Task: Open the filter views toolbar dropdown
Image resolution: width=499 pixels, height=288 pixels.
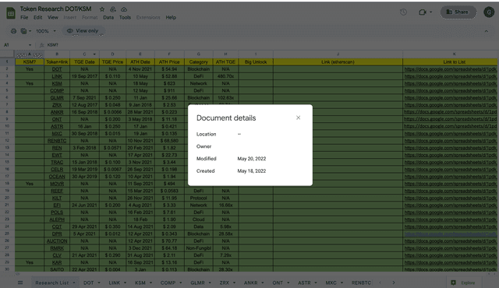Action: click(26, 31)
